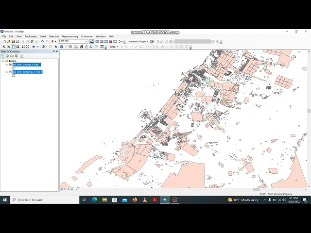Open the Insert menu
The image size is (311, 233).
(x=43, y=36)
